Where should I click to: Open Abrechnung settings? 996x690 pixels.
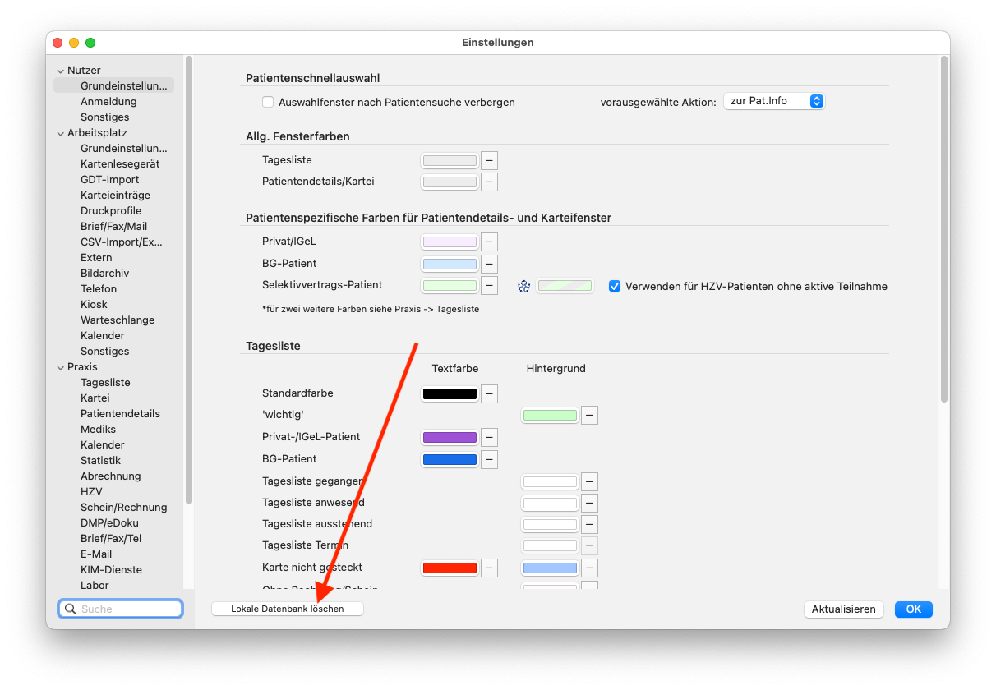[x=111, y=476]
